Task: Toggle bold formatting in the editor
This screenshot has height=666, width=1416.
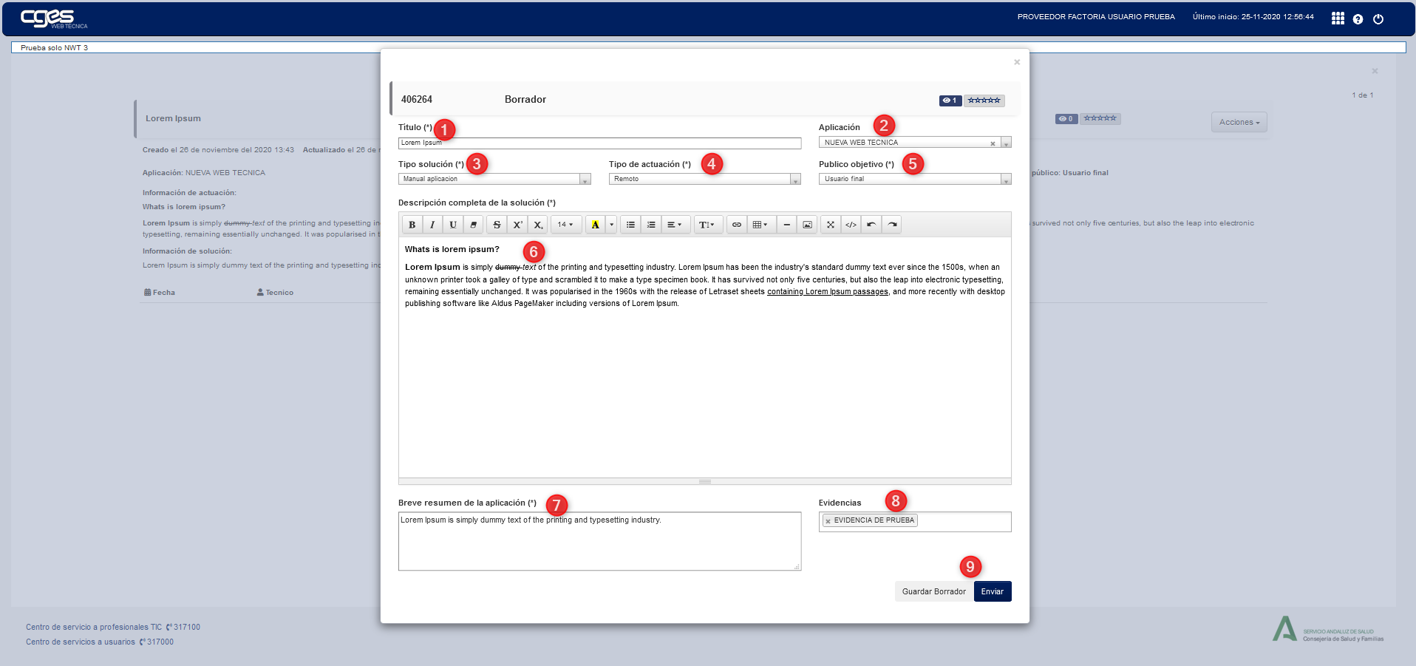Action: (x=412, y=225)
